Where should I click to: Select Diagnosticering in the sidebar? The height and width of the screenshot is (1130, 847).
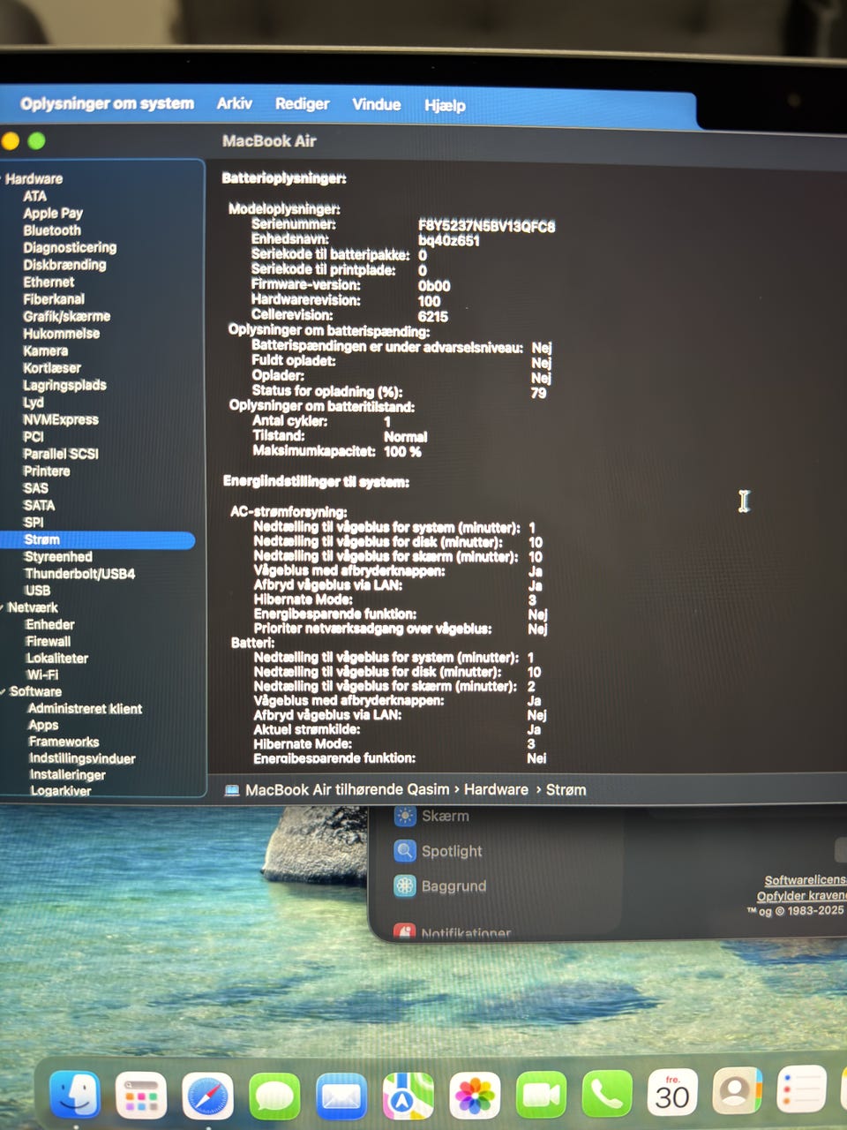(x=70, y=247)
